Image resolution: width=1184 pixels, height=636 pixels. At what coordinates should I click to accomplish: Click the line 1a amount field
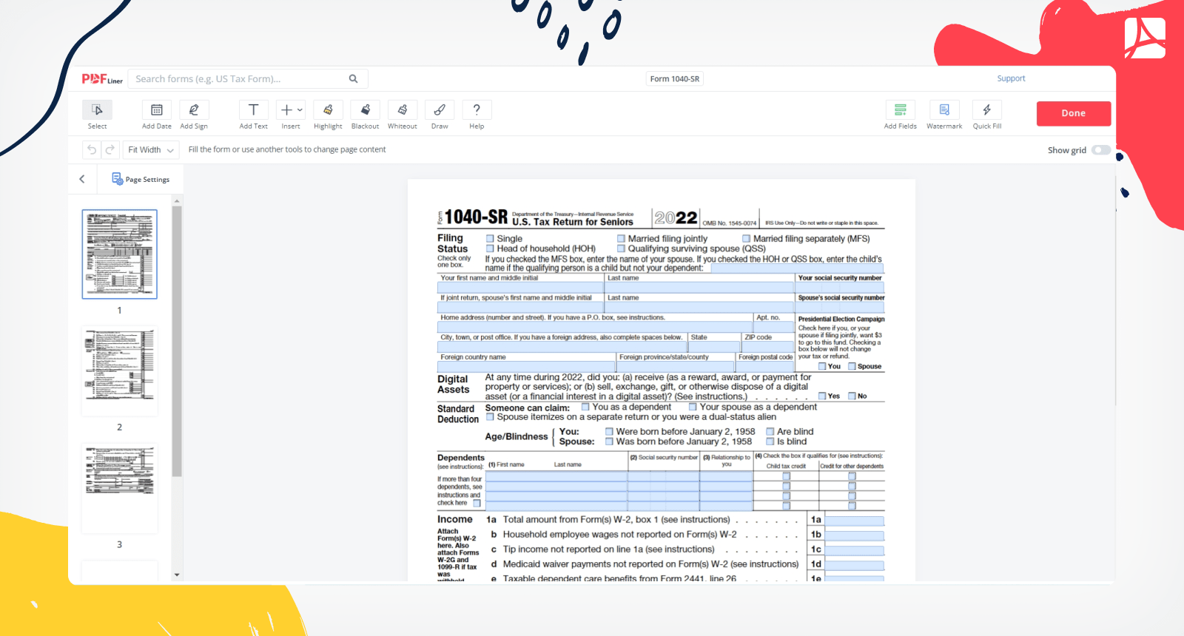pyautogui.click(x=854, y=521)
